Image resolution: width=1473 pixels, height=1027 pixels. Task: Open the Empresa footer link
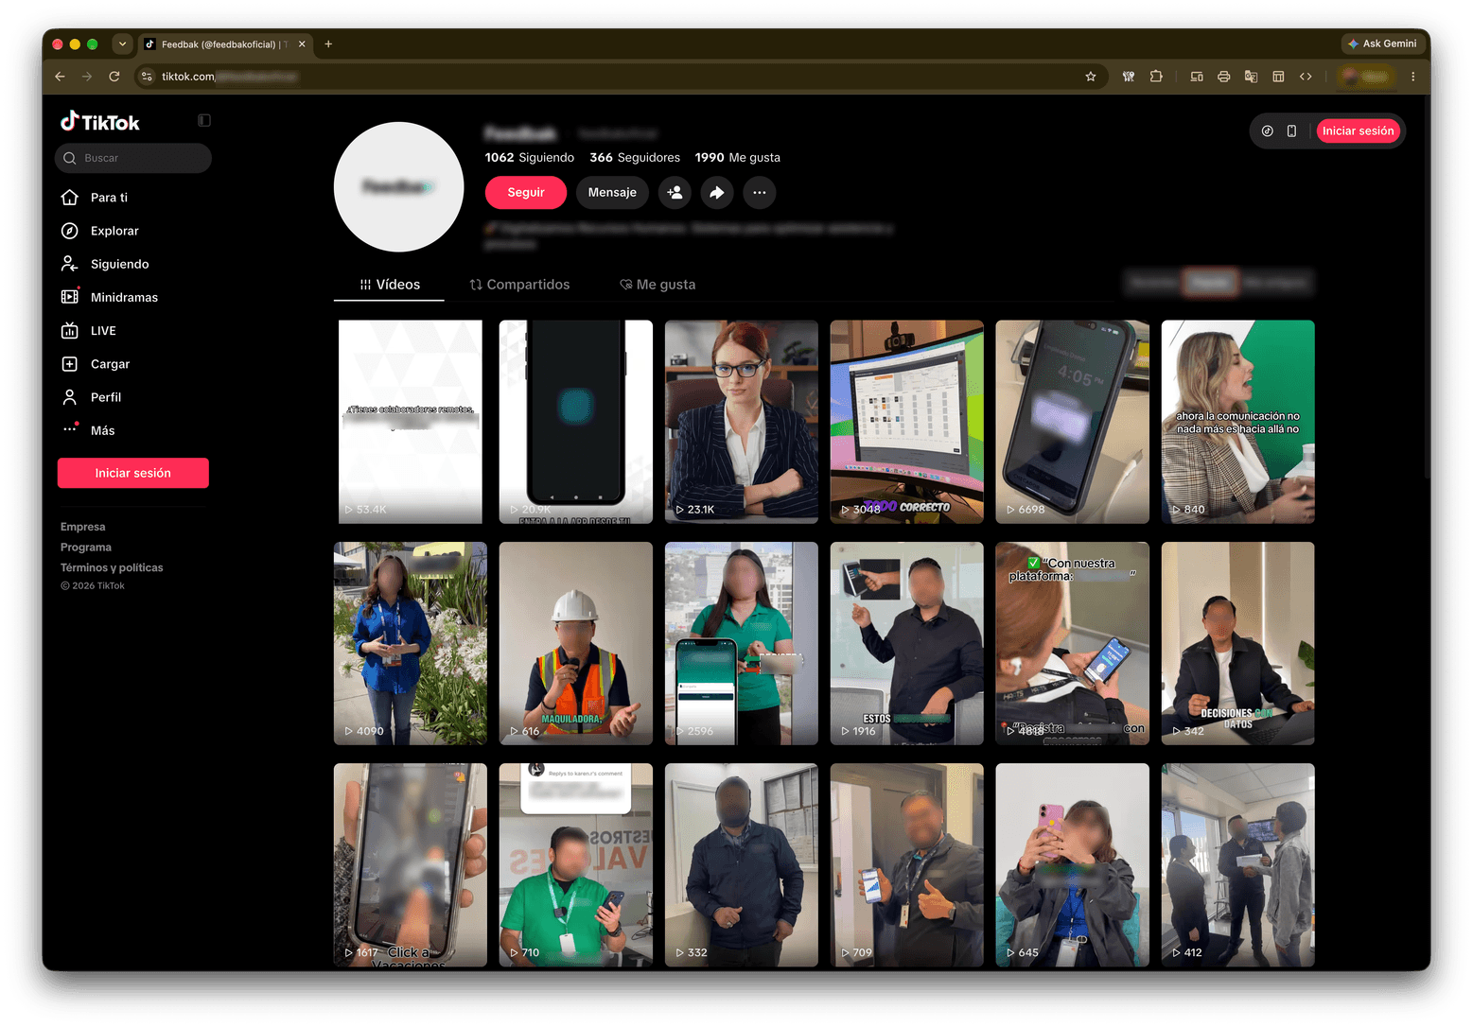(x=83, y=527)
